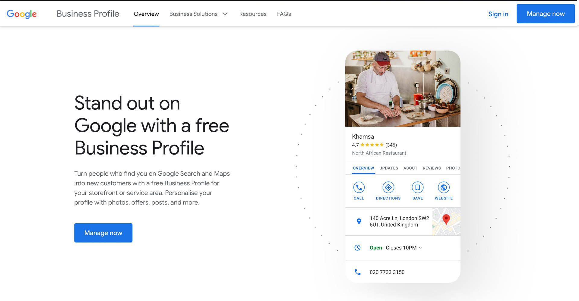Image resolution: width=579 pixels, height=301 pixels.
Task: Switch to the REVIEWS tab
Action: tap(432, 168)
